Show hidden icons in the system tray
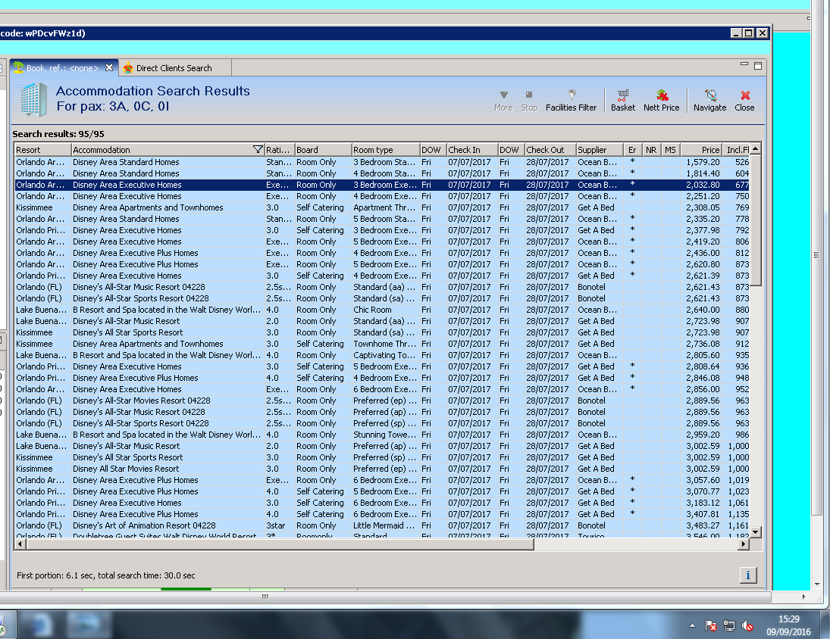 692,626
